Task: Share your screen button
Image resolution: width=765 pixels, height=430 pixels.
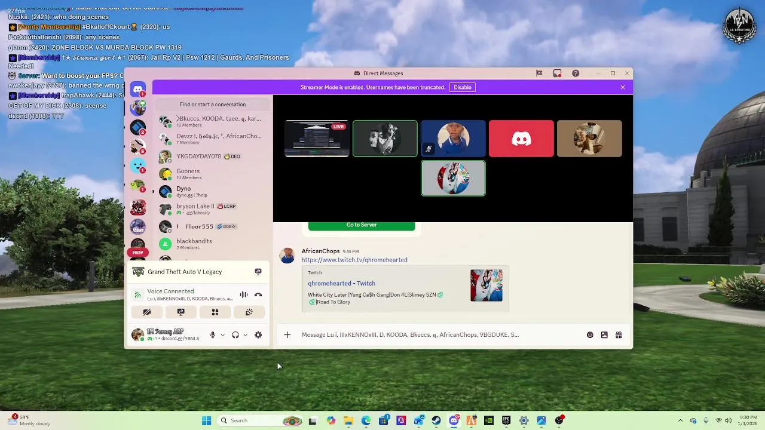Action: pos(181,312)
